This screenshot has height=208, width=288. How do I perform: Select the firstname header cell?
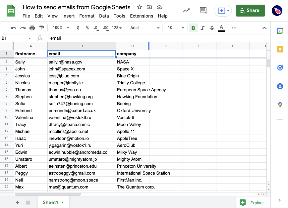coord(31,54)
